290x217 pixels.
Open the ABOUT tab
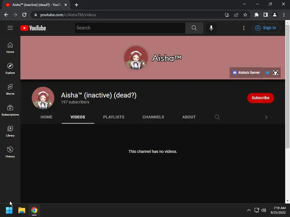tap(189, 117)
